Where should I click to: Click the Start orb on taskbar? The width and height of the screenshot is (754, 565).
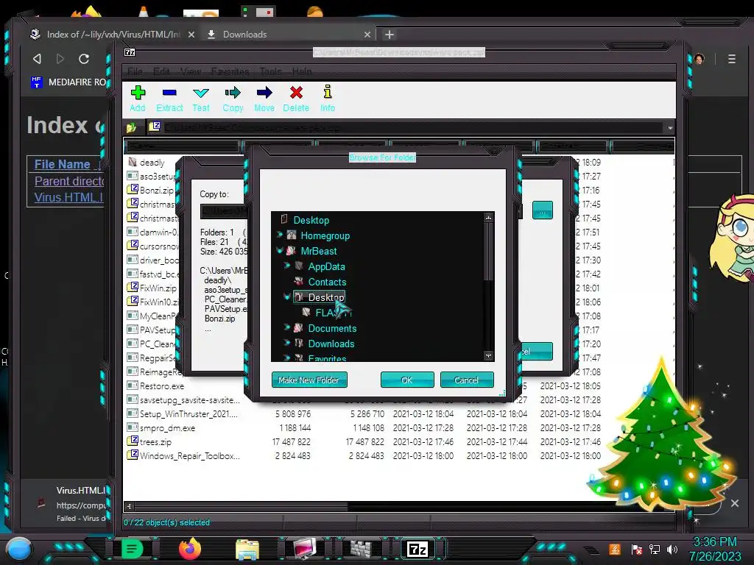pyautogui.click(x=18, y=549)
